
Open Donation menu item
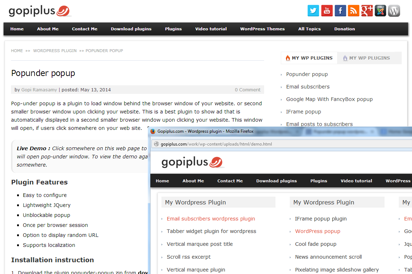(x=345, y=29)
